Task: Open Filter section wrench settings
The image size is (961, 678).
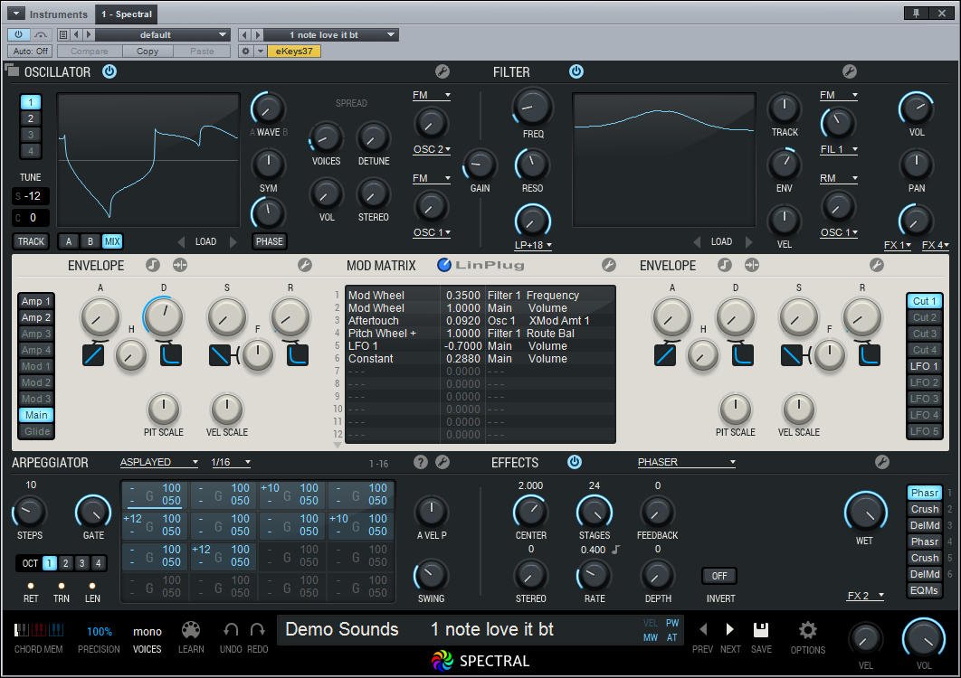Action: point(849,71)
